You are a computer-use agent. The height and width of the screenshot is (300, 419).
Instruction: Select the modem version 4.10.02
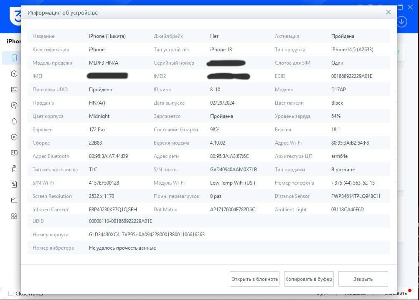pyautogui.click(x=218, y=143)
